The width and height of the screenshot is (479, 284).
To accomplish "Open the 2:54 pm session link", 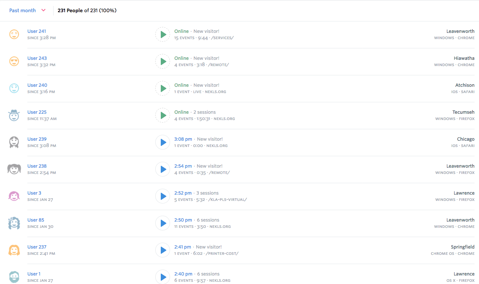I will coord(183,166).
